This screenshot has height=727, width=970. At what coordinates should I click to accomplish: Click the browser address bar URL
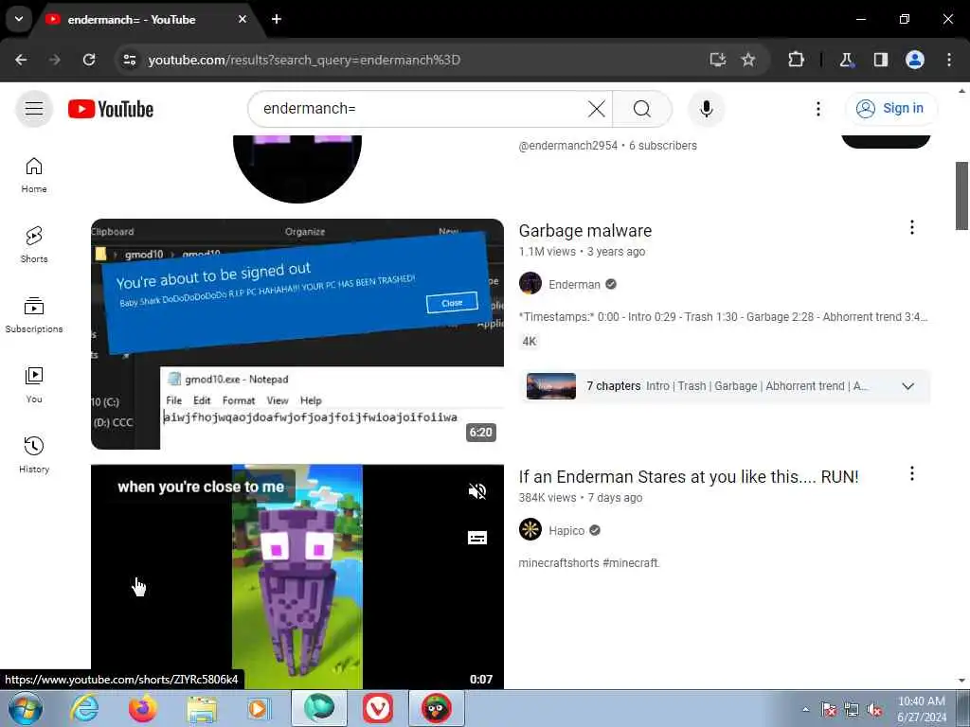pyautogui.click(x=304, y=60)
